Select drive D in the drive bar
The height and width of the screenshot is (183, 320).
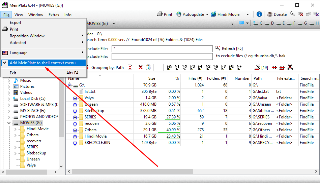269,23
